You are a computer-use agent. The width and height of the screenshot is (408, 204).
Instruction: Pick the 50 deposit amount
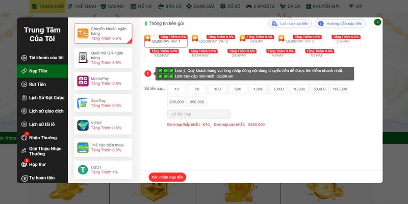click(x=197, y=89)
